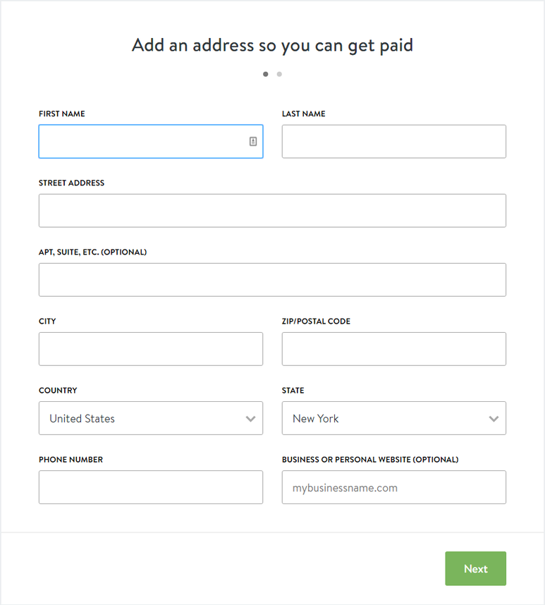Click the mybusinessname.com website field
The height and width of the screenshot is (605, 545).
pos(393,487)
